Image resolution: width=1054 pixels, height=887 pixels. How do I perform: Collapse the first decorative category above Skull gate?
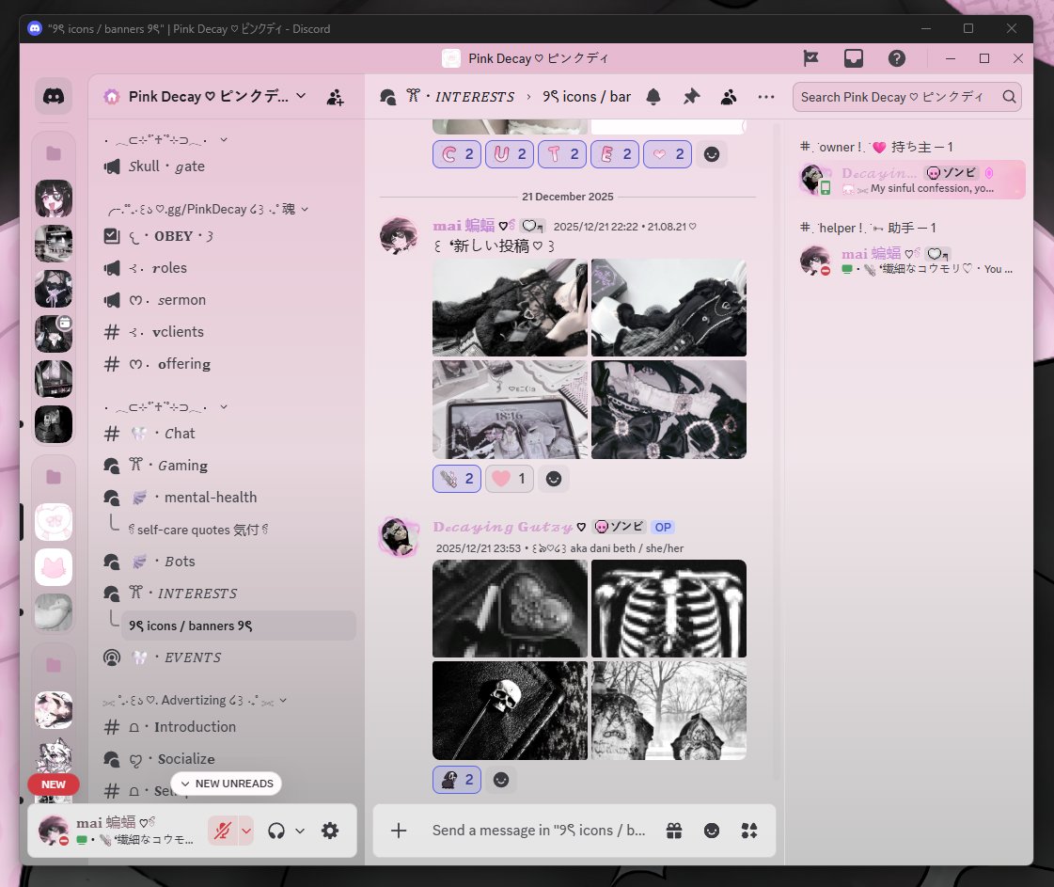coord(166,140)
